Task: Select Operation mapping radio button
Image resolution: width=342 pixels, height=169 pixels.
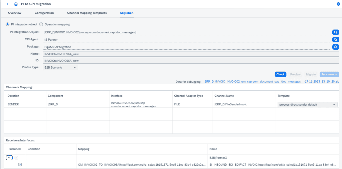Action: (41, 24)
